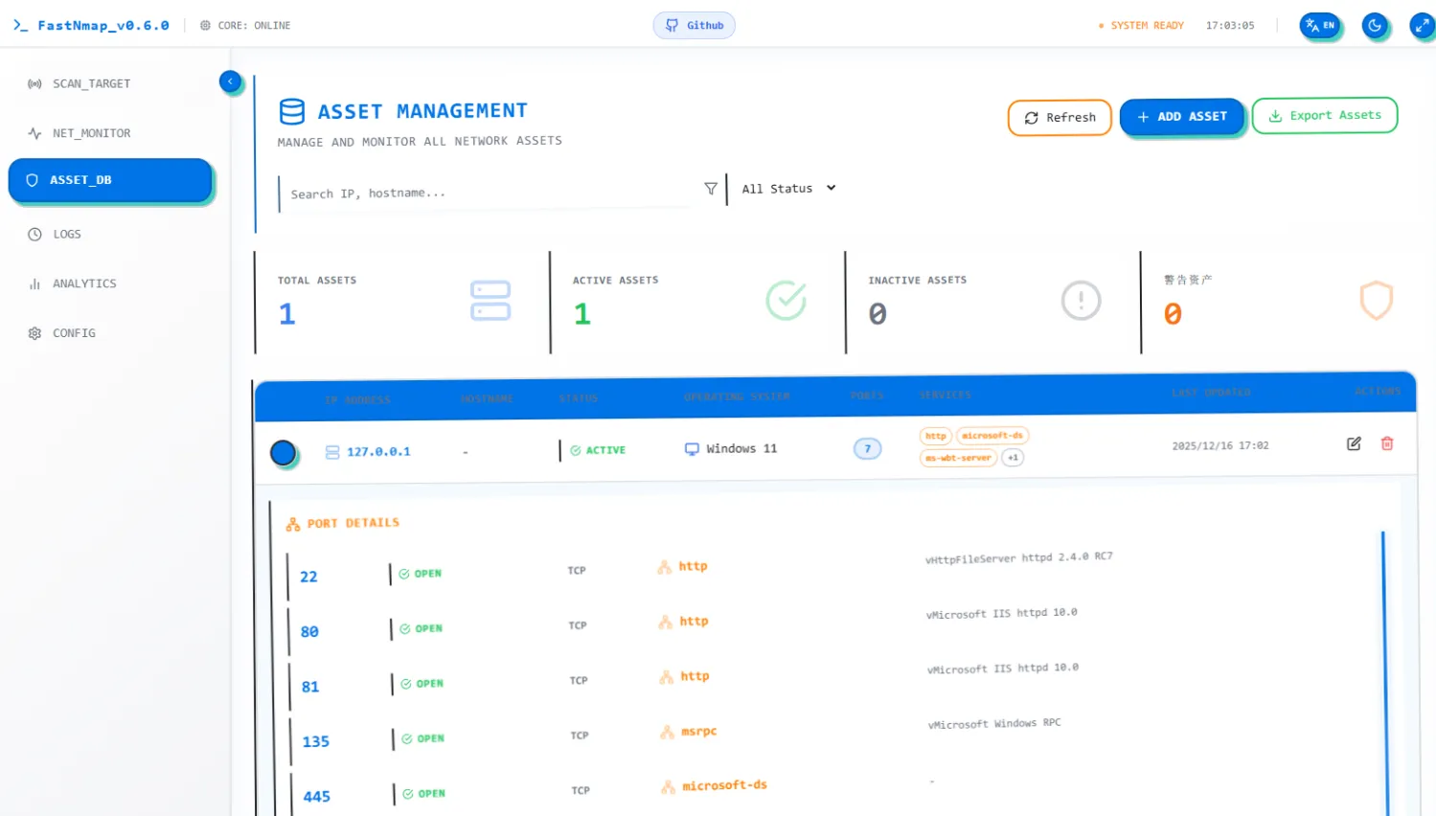Click the Refresh button
This screenshot has height=816, width=1436.
click(1060, 118)
